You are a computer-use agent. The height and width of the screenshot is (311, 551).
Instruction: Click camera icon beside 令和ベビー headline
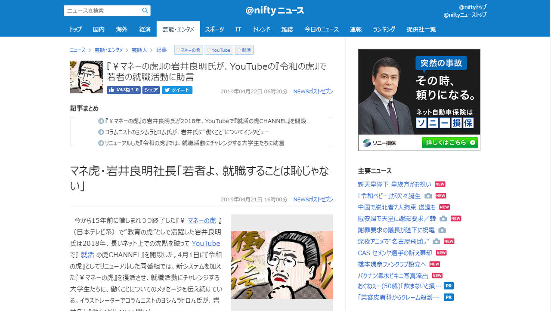coord(428,196)
